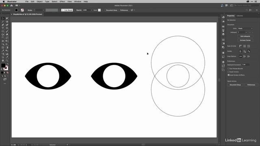Open the Symbols panel club icon
This screenshot has width=260, height=146.
tap(223, 34)
